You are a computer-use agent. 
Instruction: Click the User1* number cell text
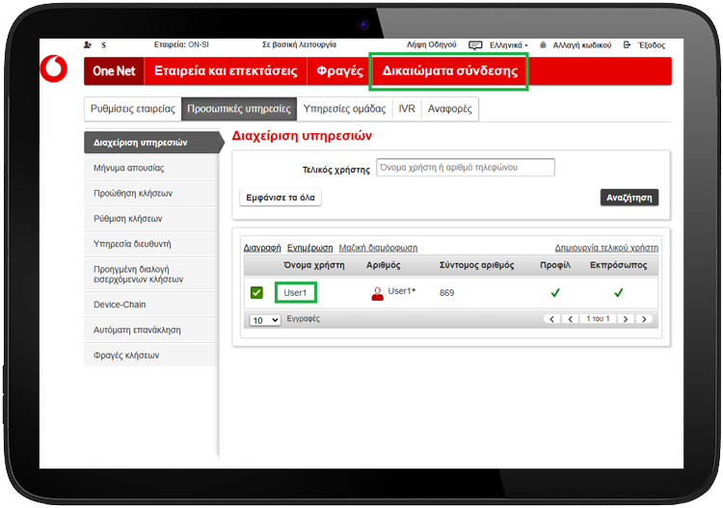click(402, 291)
